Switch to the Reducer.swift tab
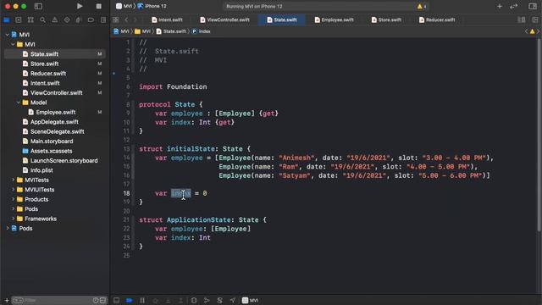This screenshot has height=305, width=542. (437, 20)
